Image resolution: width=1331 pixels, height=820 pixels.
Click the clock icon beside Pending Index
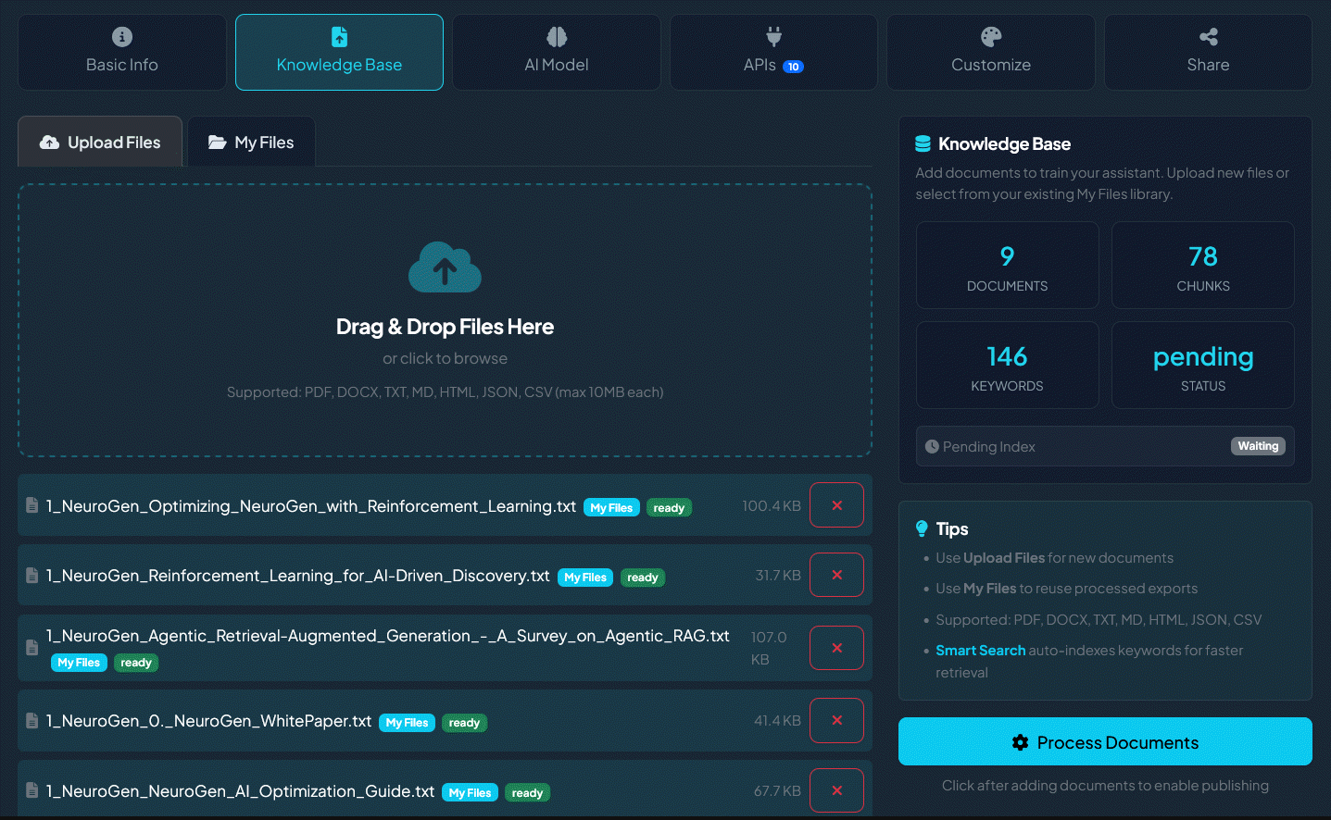(x=934, y=446)
